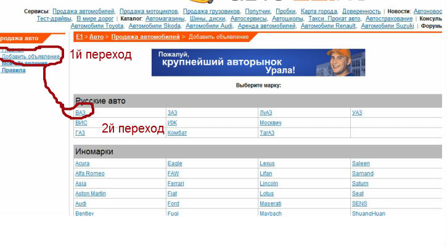Viewport: 447px width, 246px height.
Task: Click the крупнейший авторынок Урала banner
Action: pos(258,62)
